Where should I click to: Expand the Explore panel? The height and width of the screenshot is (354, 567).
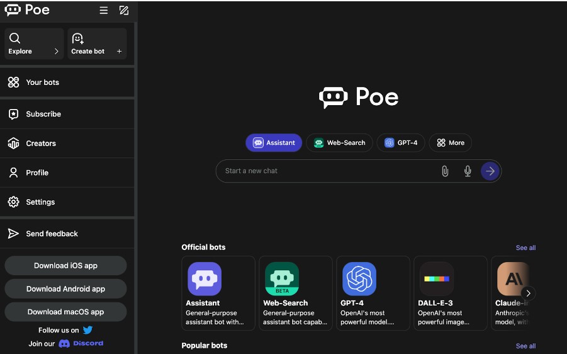[x=34, y=44]
